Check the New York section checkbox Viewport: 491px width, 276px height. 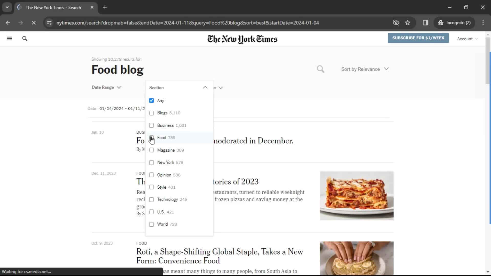pos(151,163)
